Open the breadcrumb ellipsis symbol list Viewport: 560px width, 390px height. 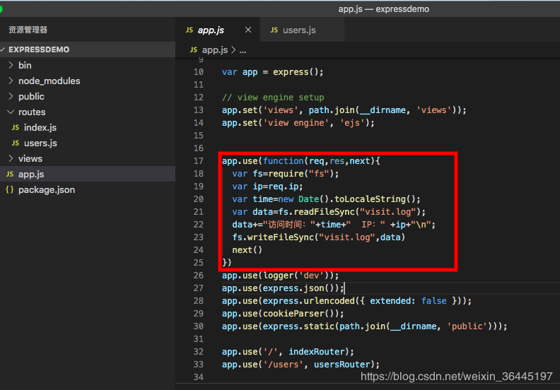tap(243, 50)
